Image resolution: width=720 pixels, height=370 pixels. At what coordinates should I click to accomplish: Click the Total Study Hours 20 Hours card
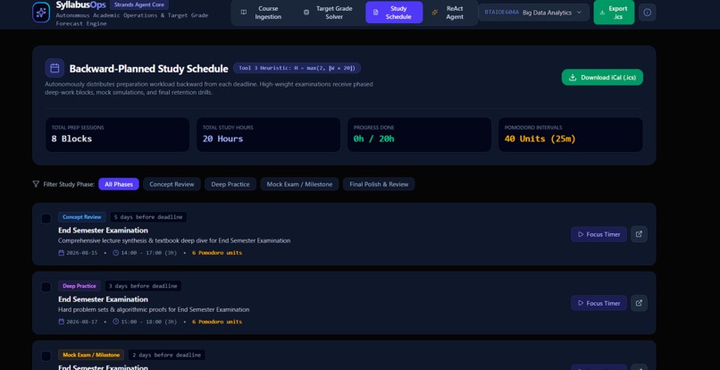coord(268,134)
